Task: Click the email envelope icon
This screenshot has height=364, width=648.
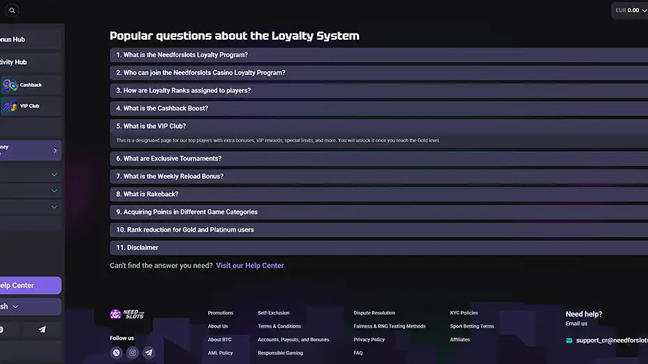Action: (569, 340)
